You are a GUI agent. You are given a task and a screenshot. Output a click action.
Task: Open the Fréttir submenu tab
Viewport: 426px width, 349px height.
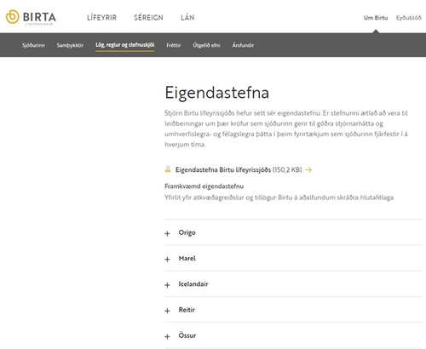174,45
